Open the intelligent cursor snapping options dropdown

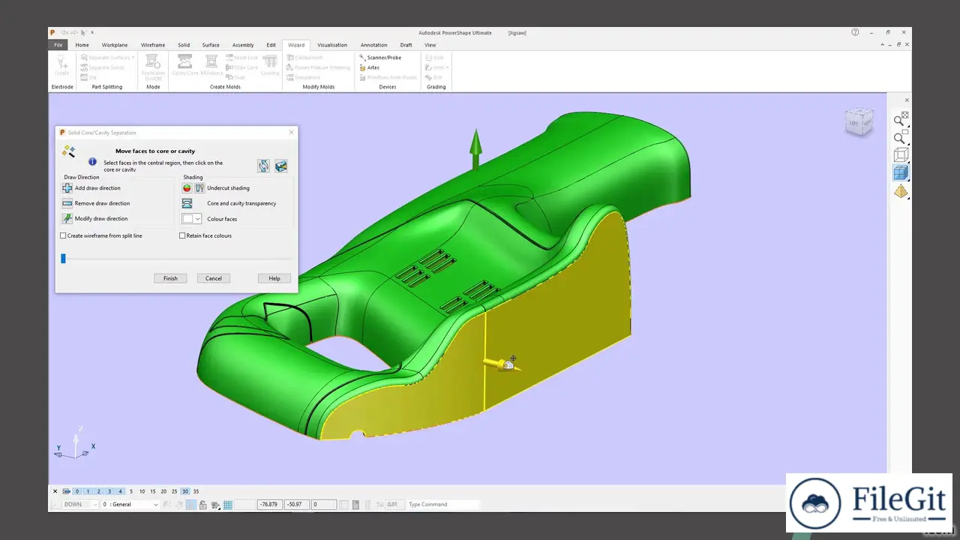[x=216, y=505]
